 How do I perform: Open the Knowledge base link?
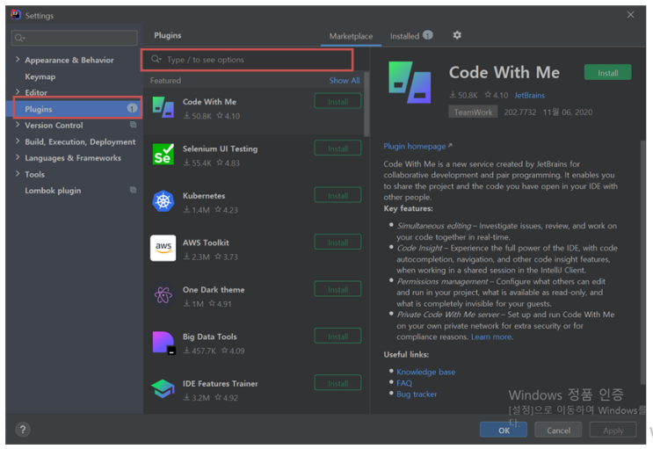click(425, 372)
